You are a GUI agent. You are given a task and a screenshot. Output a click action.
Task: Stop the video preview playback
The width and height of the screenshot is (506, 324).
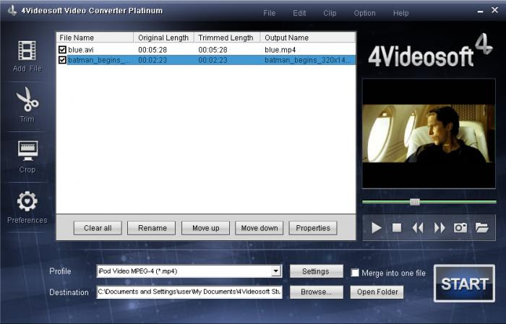click(397, 228)
